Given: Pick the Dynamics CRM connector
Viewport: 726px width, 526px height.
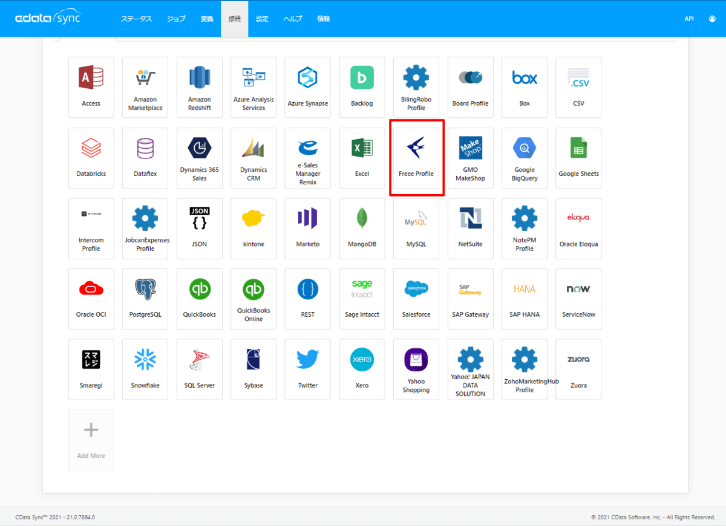Looking at the screenshot, I should coord(253,158).
